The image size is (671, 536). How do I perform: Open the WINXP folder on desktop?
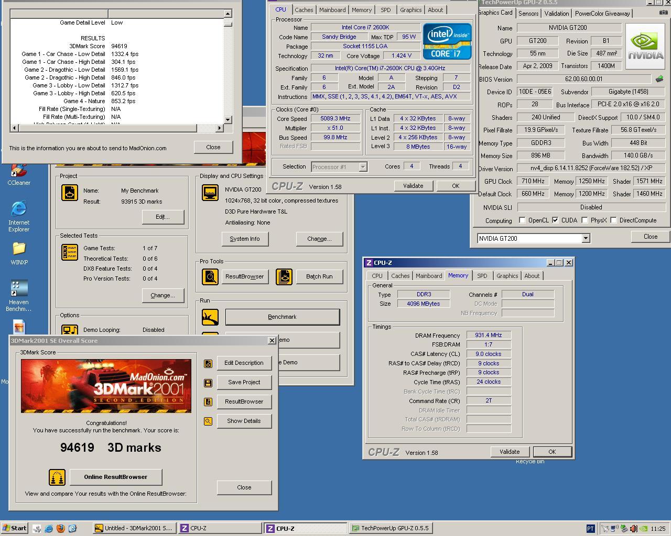[19, 253]
